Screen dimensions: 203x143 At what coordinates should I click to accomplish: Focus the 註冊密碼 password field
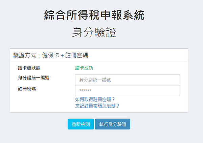pyautogui.click(x=128, y=91)
